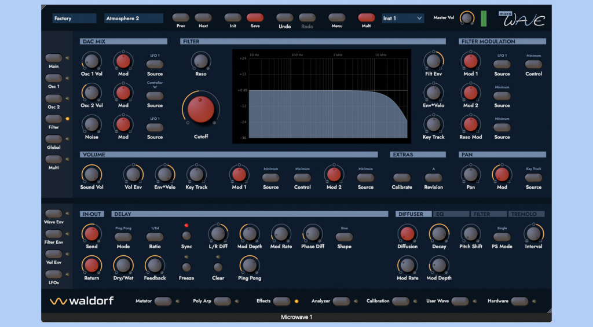The height and width of the screenshot is (327, 593).
Task: Click the filter response graph
Action: pos(321,97)
